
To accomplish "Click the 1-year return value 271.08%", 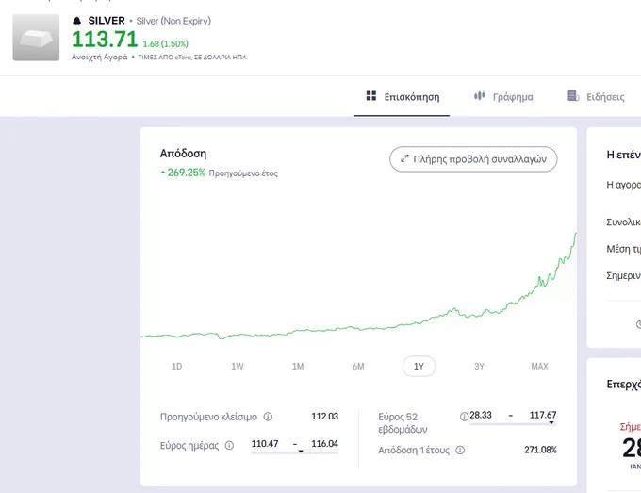I will [540, 450].
